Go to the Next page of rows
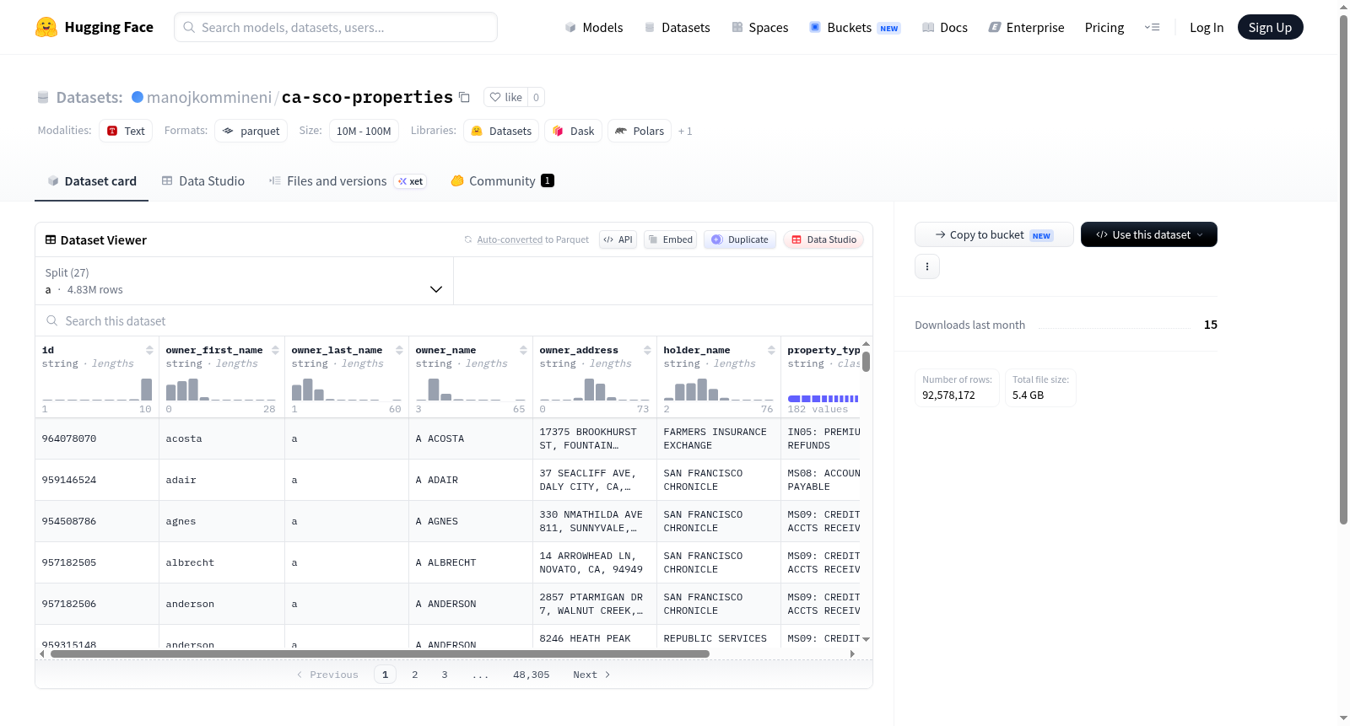The image size is (1350, 726). tap(591, 675)
